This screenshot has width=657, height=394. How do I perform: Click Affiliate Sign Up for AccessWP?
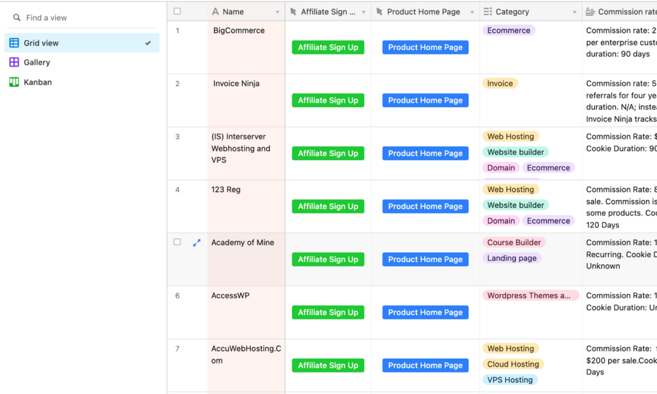click(328, 312)
